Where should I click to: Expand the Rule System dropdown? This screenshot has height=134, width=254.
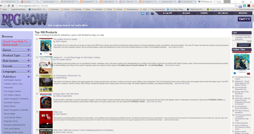[x=16, y=61]
